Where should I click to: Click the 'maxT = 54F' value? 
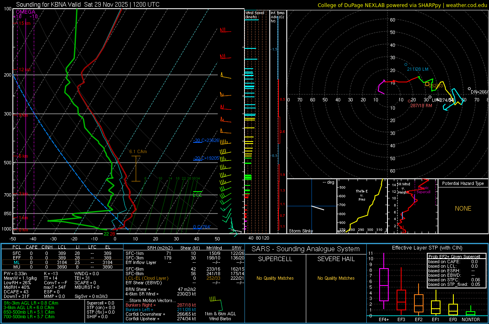coord(55,287)
